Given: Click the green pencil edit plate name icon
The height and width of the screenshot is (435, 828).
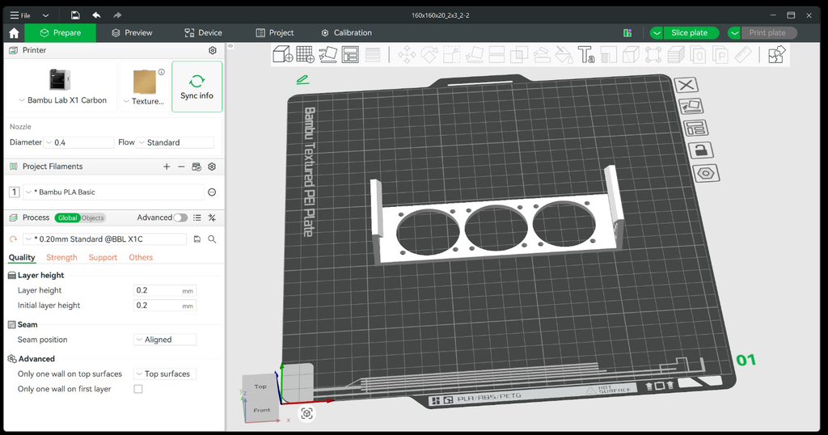Looking at the screenshot, I should click(302, 80).
